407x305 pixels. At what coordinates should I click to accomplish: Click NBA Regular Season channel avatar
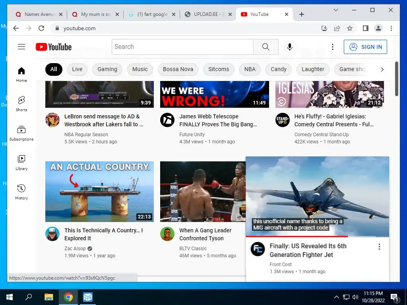tap(52, 120)
